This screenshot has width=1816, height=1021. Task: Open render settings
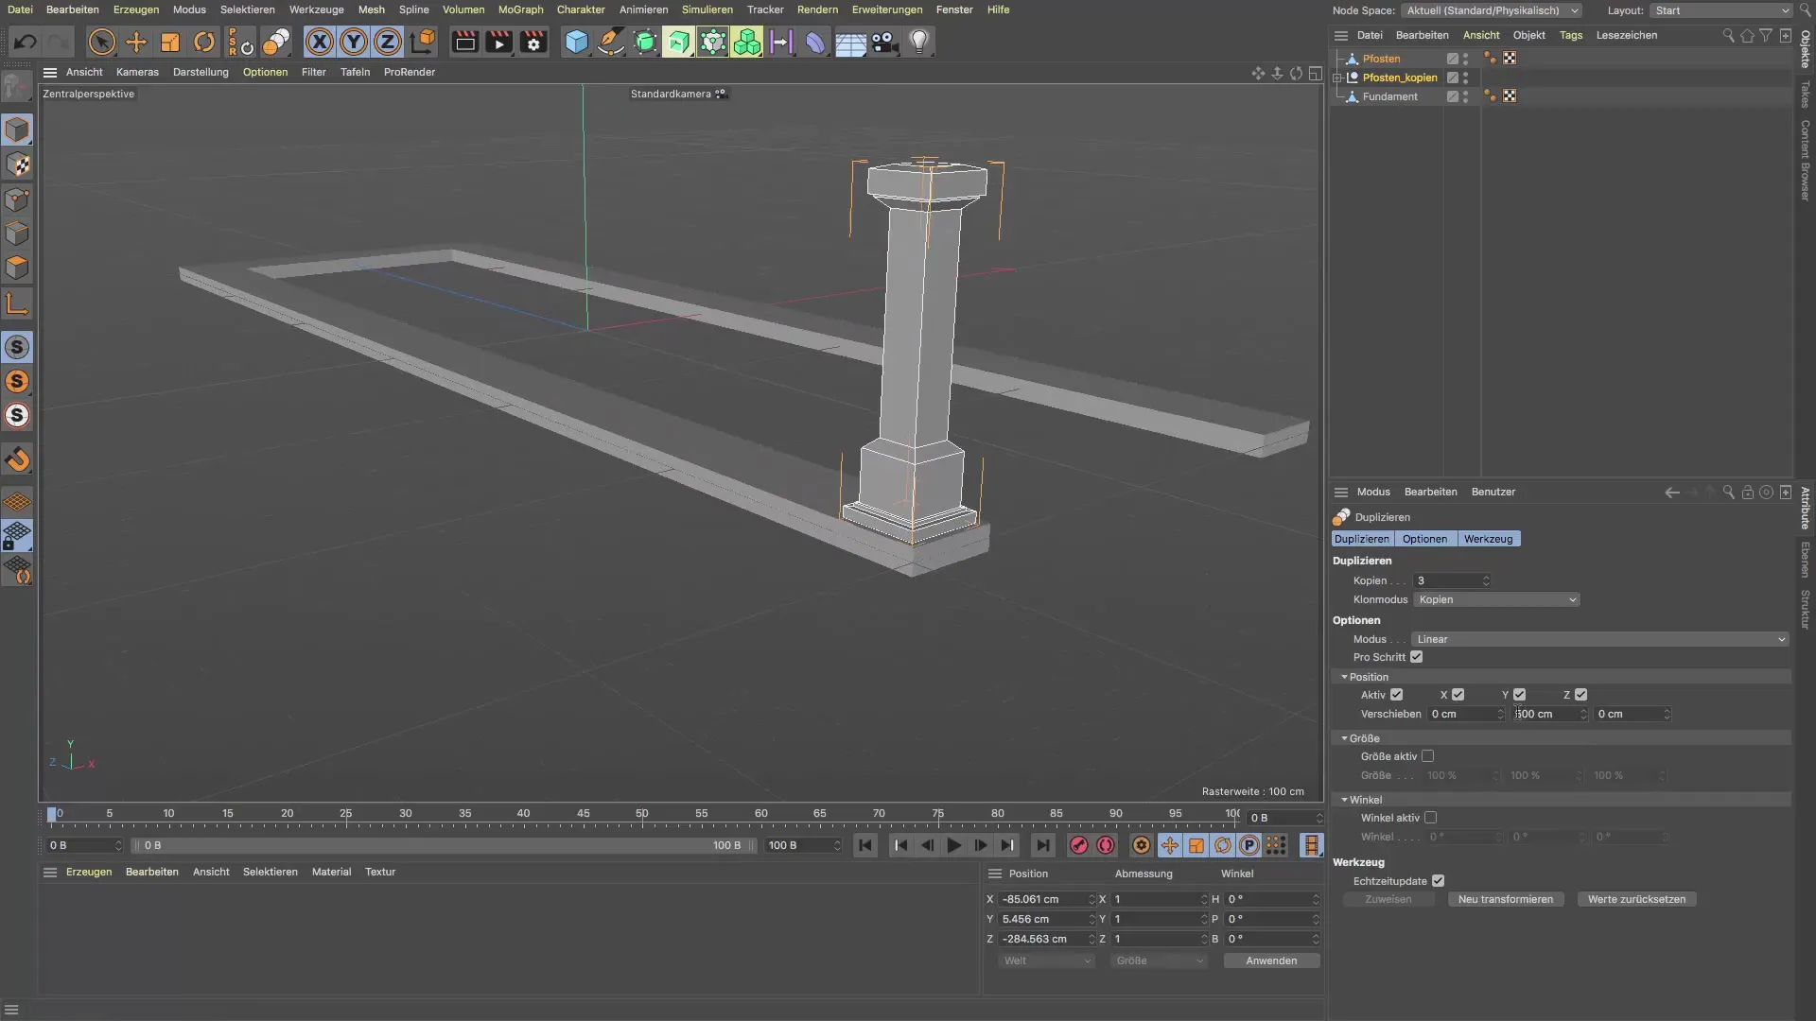533,42
